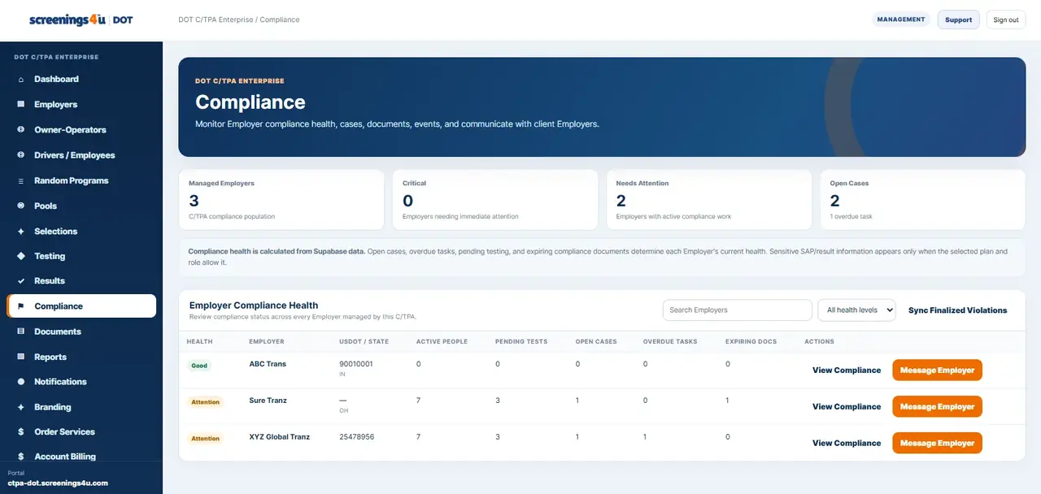Click the Needs Attention stat card
This screenshot has height=494, width=1041.
point(709,200)
